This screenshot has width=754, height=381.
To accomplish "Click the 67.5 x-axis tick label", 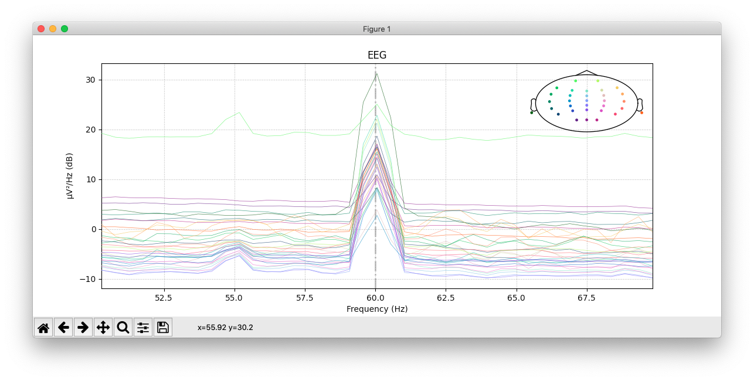I will tap(586, 298).
